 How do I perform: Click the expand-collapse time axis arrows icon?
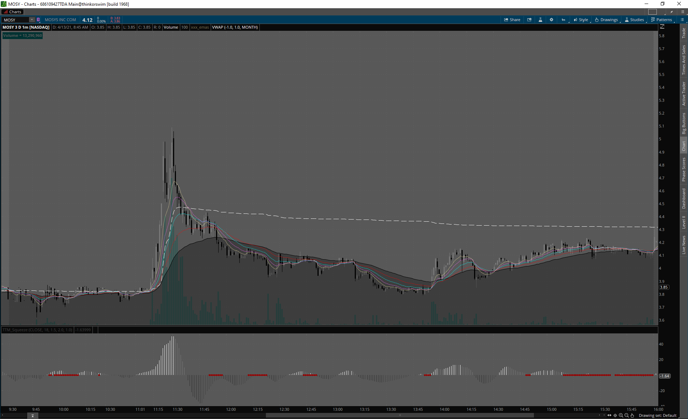(610, 415)
